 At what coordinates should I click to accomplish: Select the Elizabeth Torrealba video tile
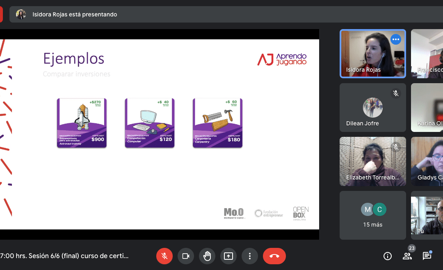pyautogui.click(x=373, y=161)
